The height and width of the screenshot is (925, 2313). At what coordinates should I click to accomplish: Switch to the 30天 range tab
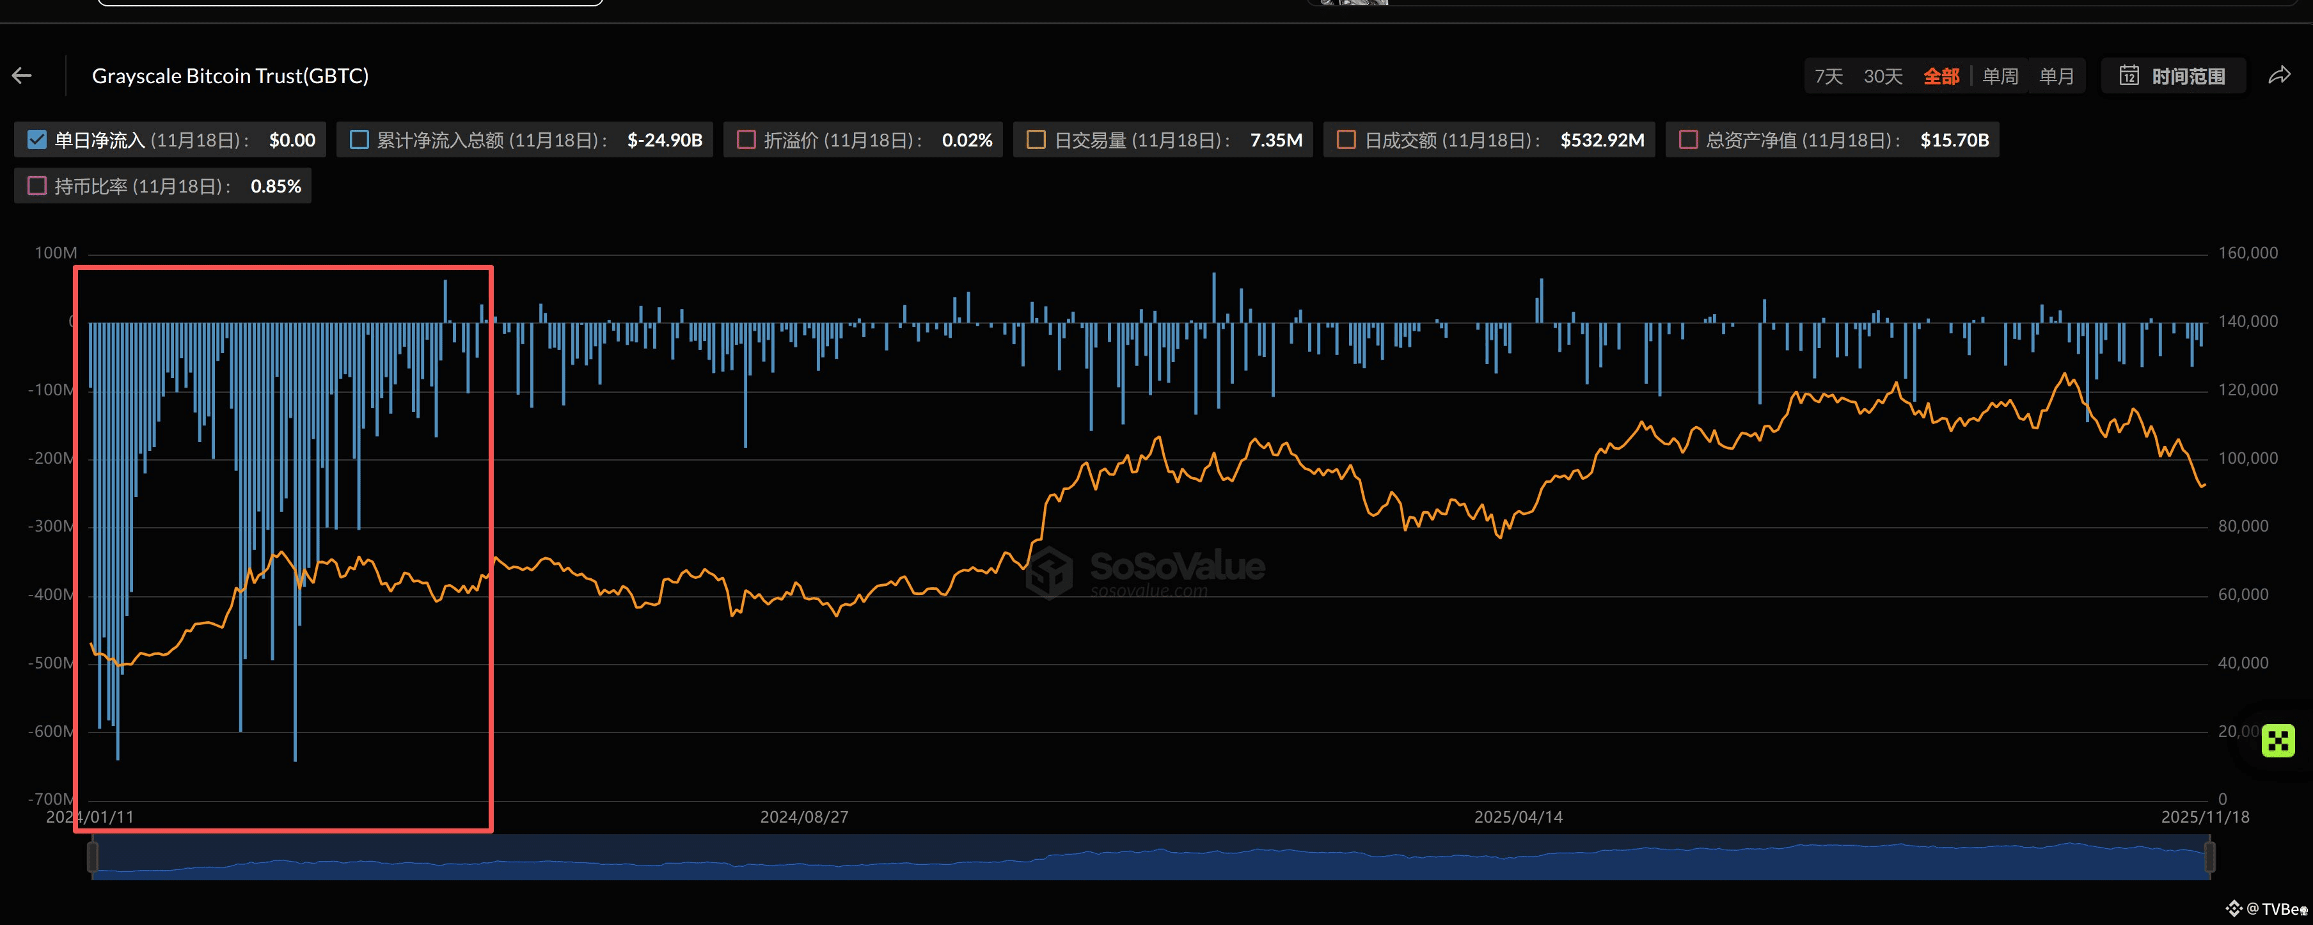(1883, 76)
